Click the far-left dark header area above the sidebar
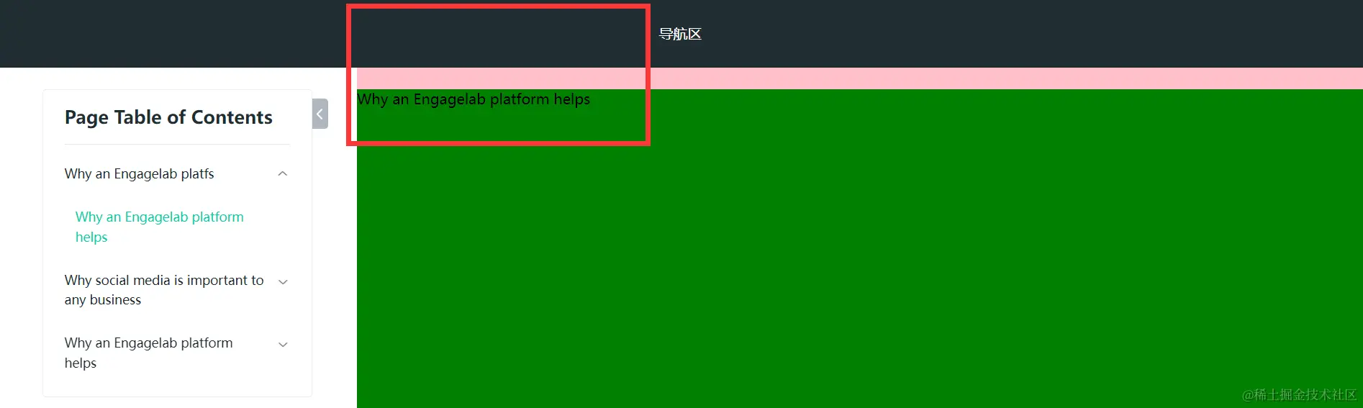The height and width of the screenshot is (408, 1363). coord(173,34)
